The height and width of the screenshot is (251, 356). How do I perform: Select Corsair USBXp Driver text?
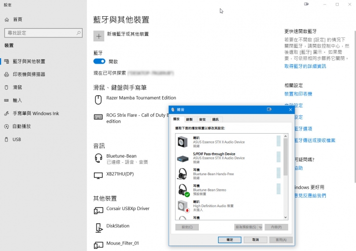[x=128, y=209]
